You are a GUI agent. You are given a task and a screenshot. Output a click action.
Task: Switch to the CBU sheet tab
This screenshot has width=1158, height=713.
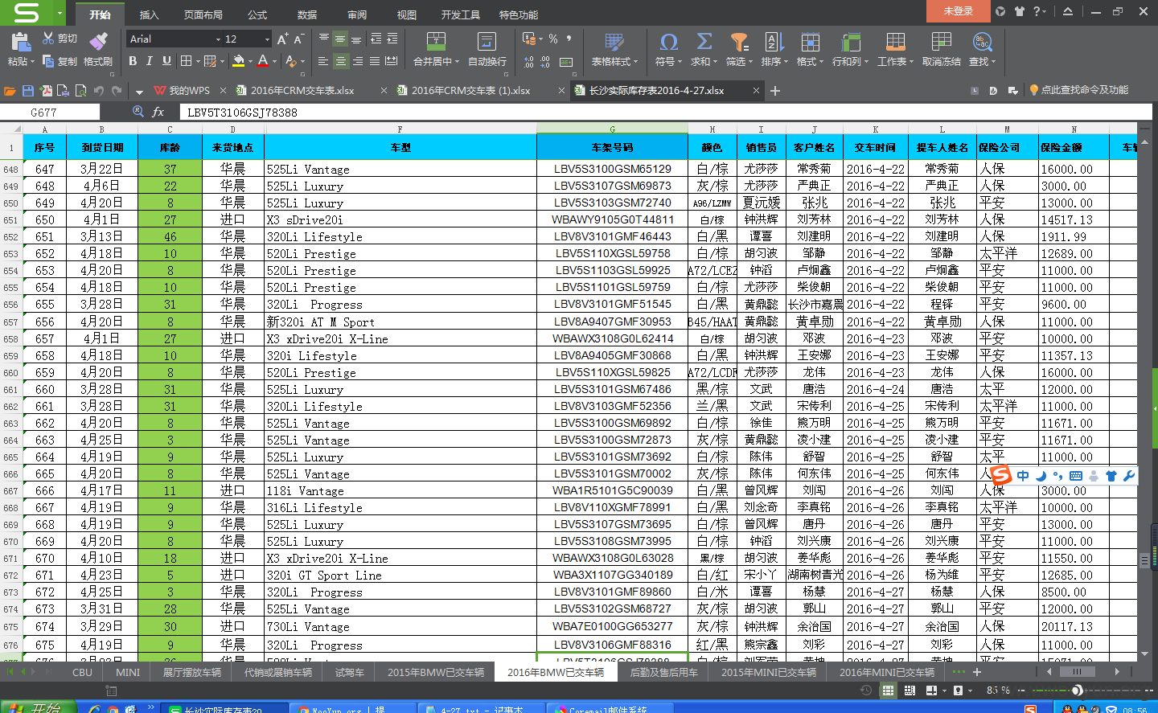point(82,672)
